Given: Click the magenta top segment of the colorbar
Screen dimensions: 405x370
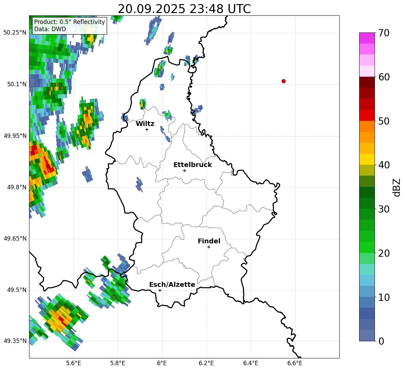Looking at the screenshot, I should (367, 38).
